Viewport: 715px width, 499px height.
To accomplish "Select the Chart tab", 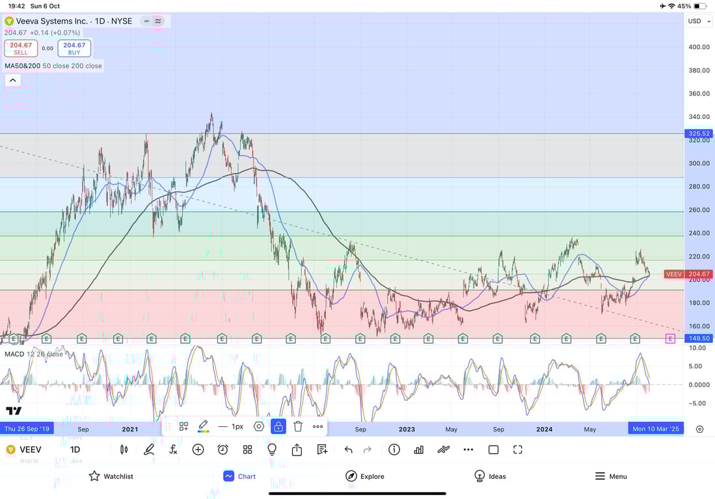I will [x=239, y=476].
